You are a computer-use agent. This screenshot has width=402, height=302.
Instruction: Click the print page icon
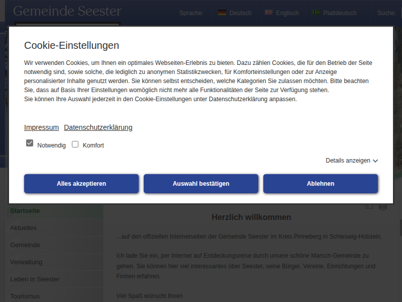383,207
